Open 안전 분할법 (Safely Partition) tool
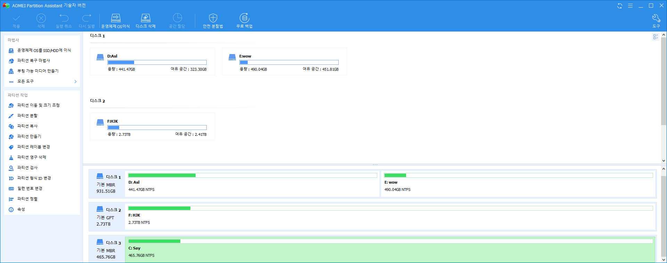667x263 pixels. tap(213, 21)
